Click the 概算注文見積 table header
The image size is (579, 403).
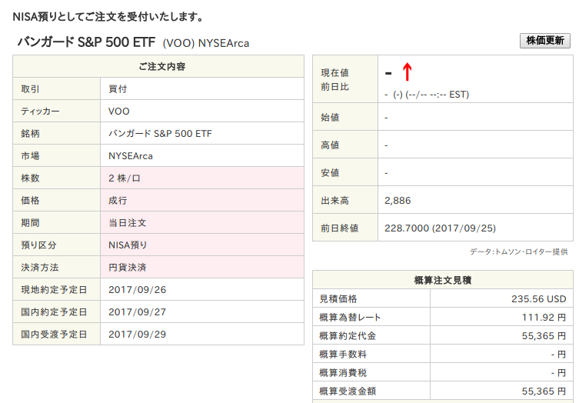click(x=443, y=280)
